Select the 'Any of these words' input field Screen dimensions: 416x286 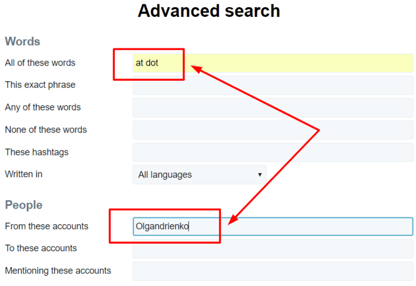coord(273,108)
